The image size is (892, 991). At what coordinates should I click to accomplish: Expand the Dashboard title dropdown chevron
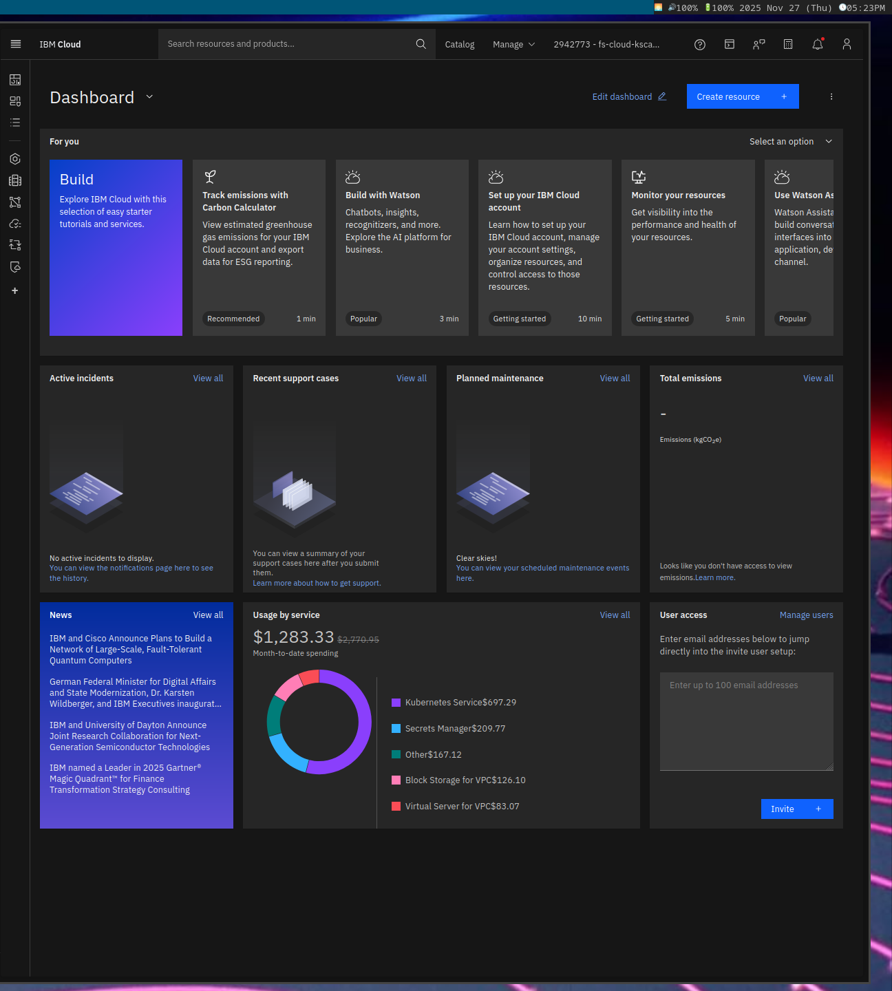point(149,97)
